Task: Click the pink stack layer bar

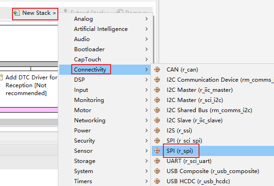Action: [29, 110]
